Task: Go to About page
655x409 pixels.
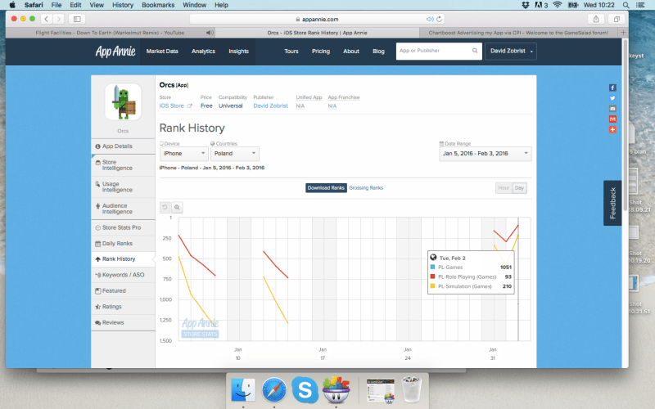Action: click(x=351, y=52)
